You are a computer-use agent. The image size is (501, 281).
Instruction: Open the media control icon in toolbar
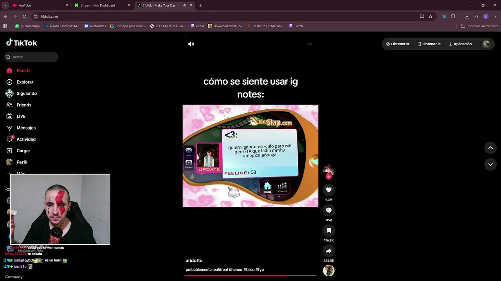pyautogui.click(x=476, y=16)
